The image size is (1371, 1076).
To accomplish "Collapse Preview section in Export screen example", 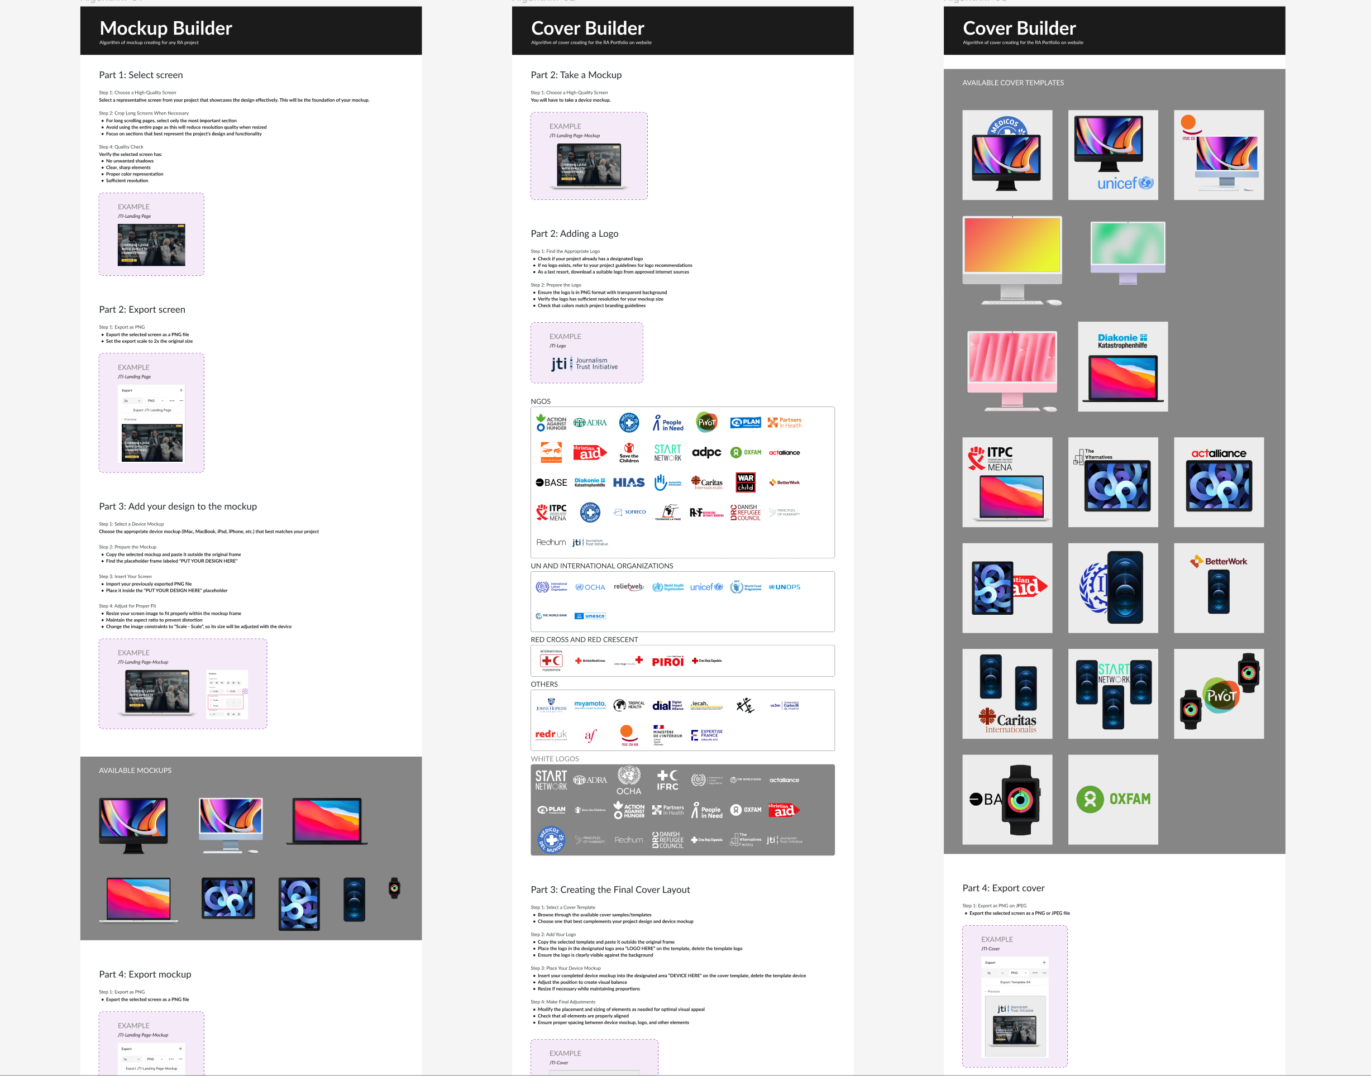I will coord(129,419).
